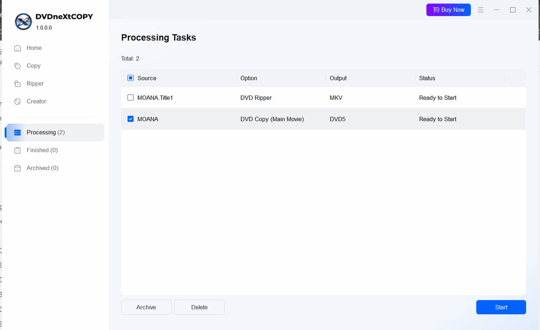This screenshot has width=540, height=330.
Task: Click the Output column header
Action: pos(338,78)
